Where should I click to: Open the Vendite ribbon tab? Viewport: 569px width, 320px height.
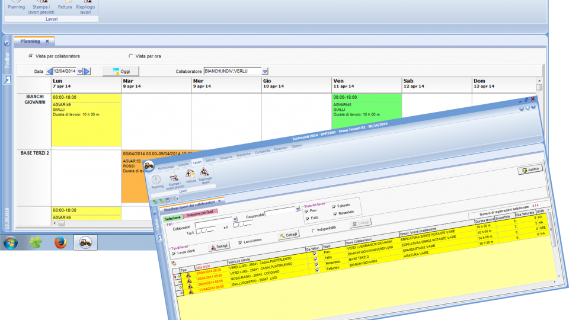[184, 164]
